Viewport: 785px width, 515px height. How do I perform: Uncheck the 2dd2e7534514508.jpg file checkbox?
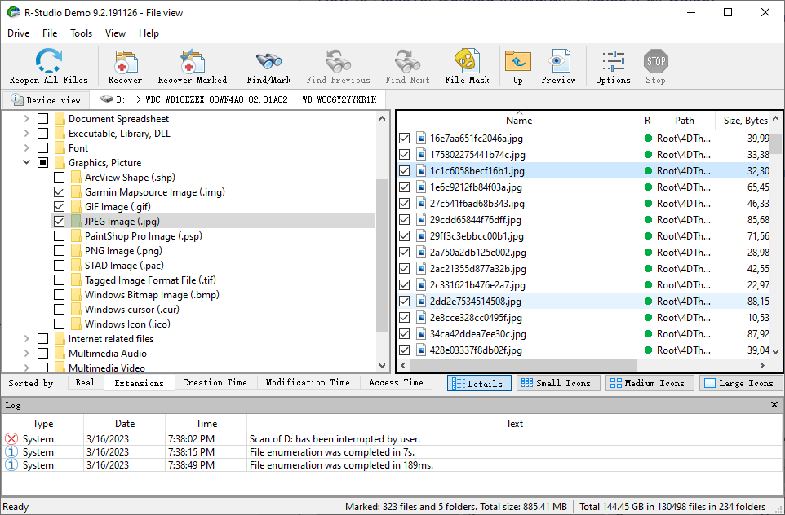(405, 301)
